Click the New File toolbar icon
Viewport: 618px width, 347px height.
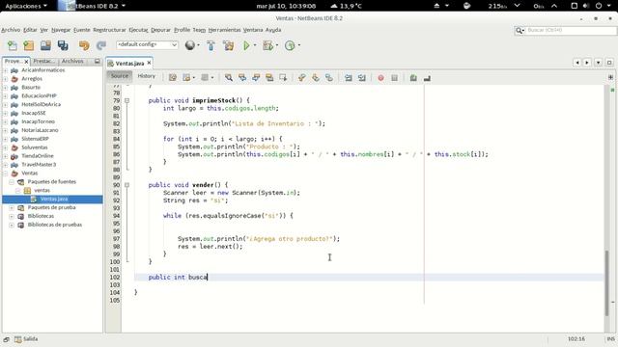tap(13, 45)
